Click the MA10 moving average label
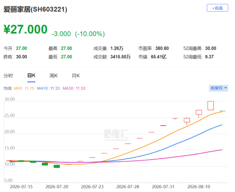The height and width of the screenshot is (192, 235). tap(48, 88)
